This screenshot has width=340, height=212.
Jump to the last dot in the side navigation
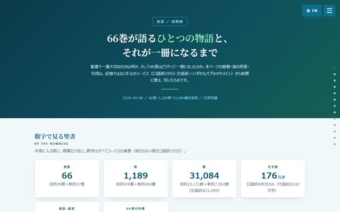click(335, 144)
